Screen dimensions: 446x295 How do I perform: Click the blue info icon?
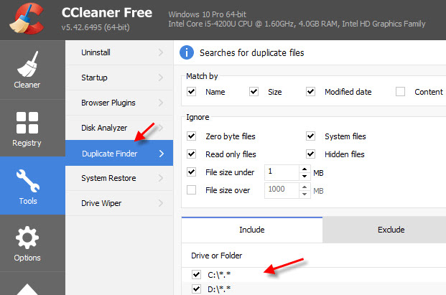click(187, 52)
